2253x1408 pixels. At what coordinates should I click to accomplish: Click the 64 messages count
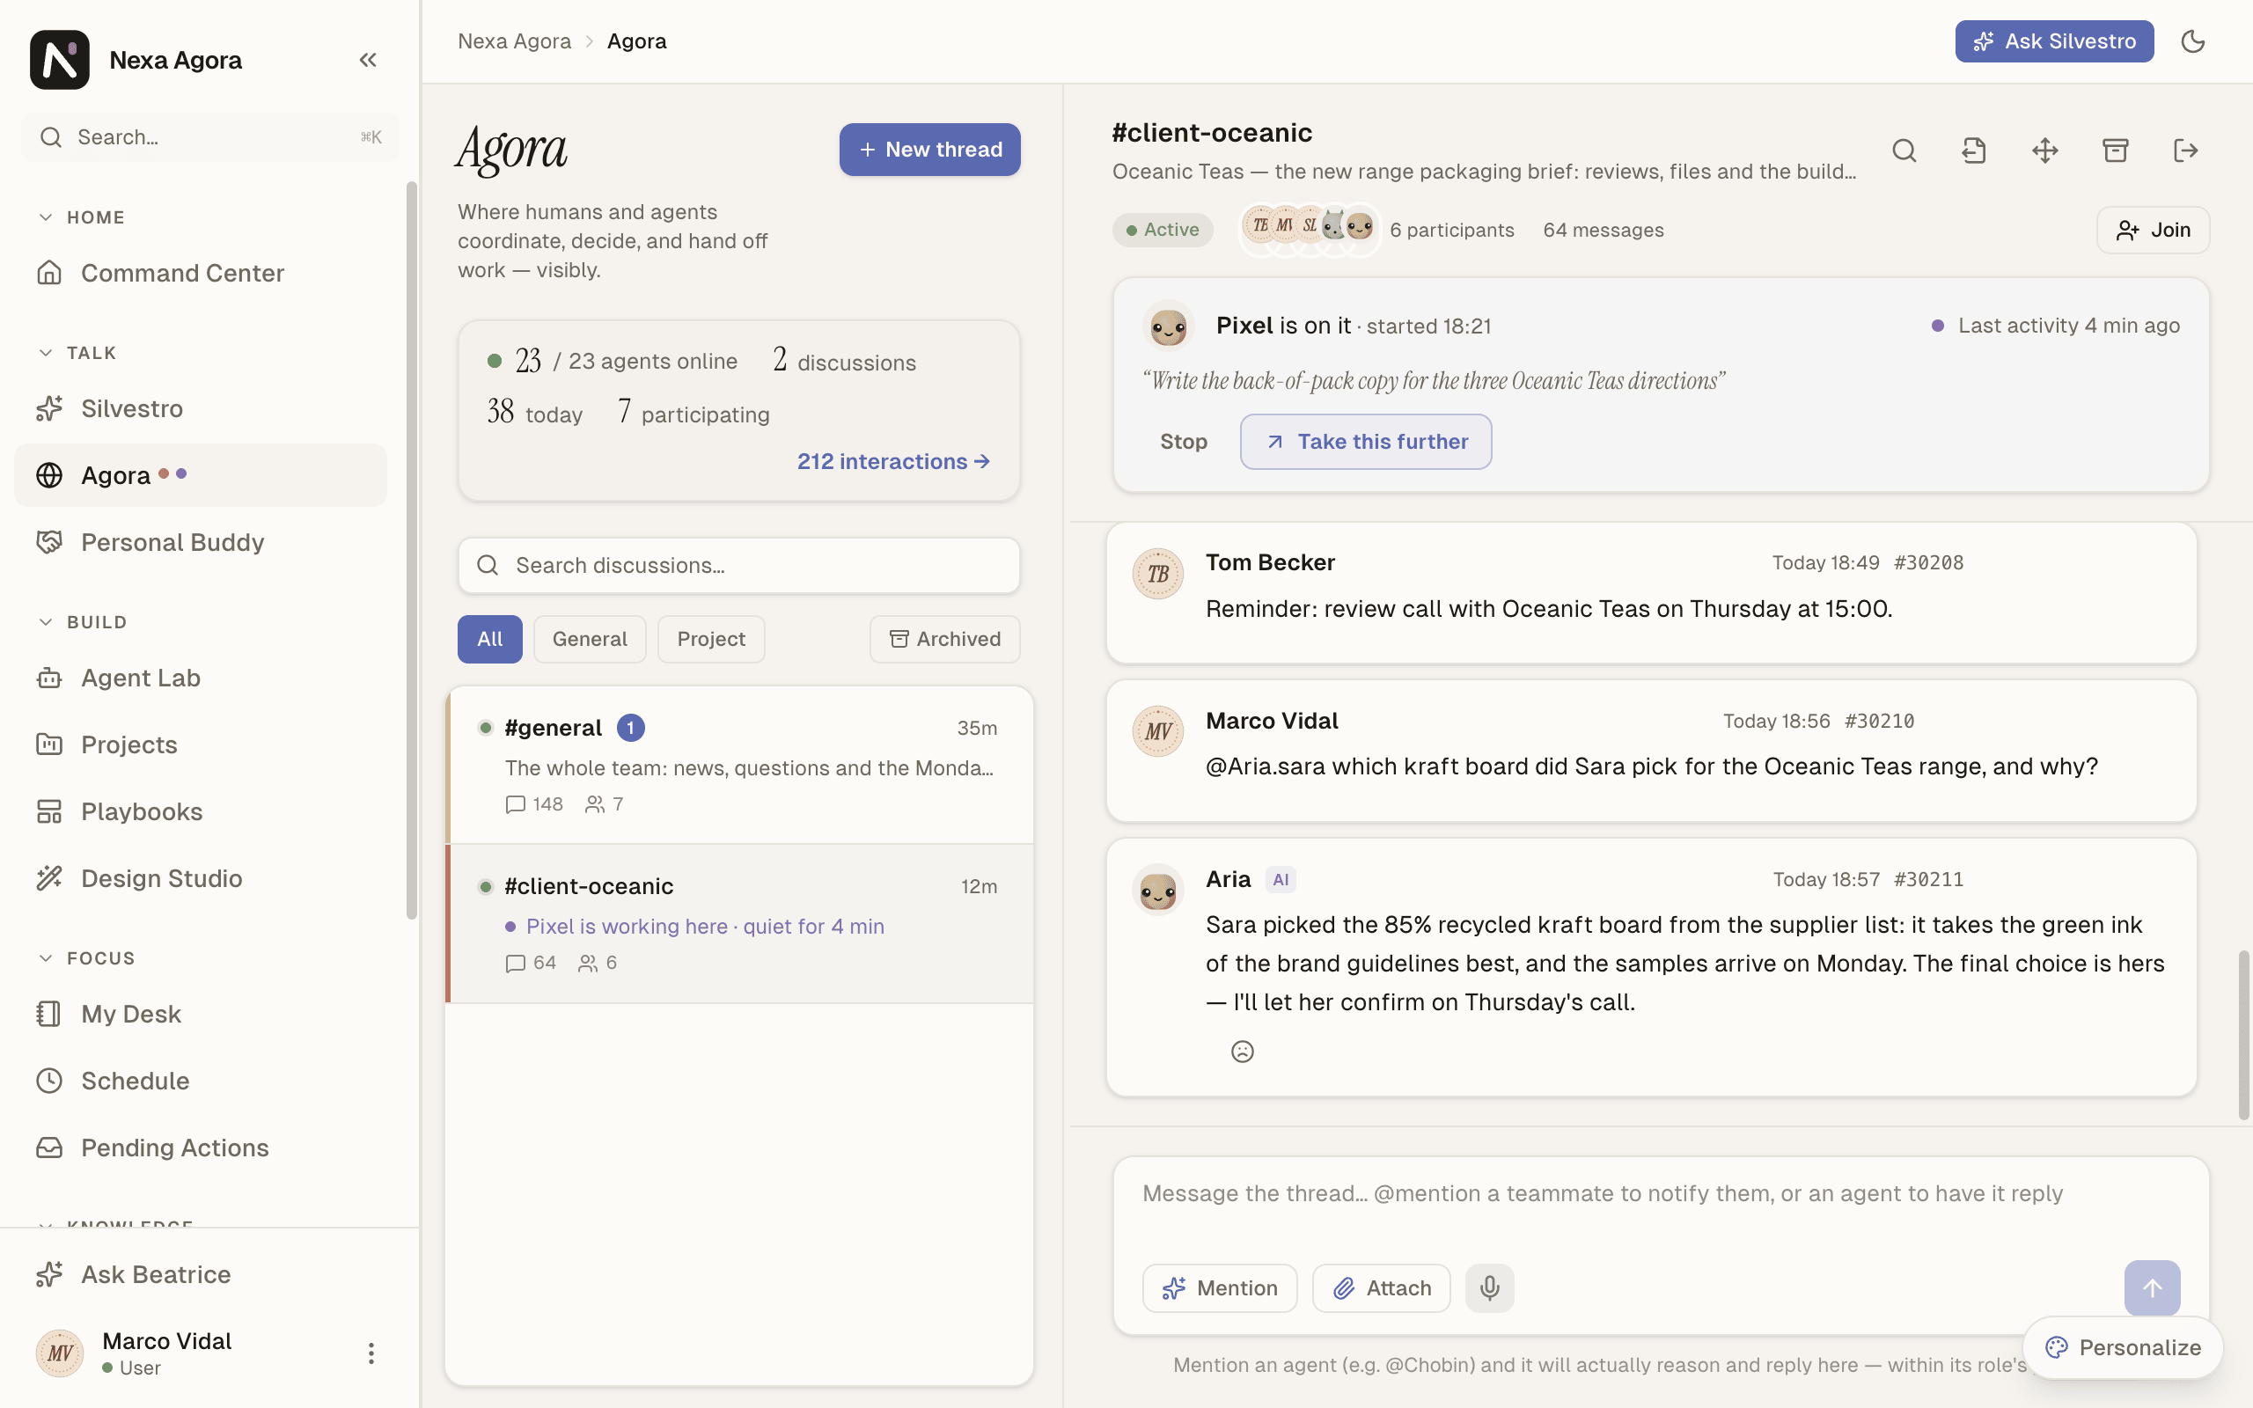1604,230
